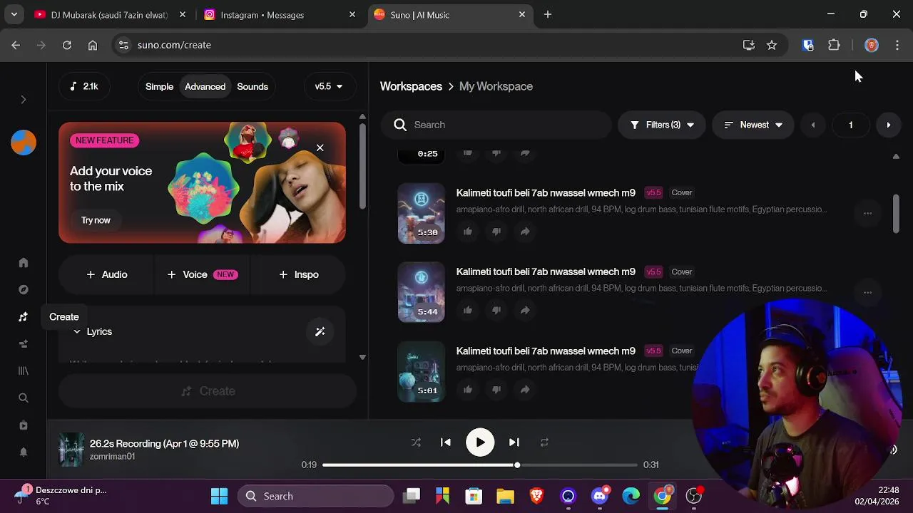Open the Newest sort dropdown

click(753, 125)
